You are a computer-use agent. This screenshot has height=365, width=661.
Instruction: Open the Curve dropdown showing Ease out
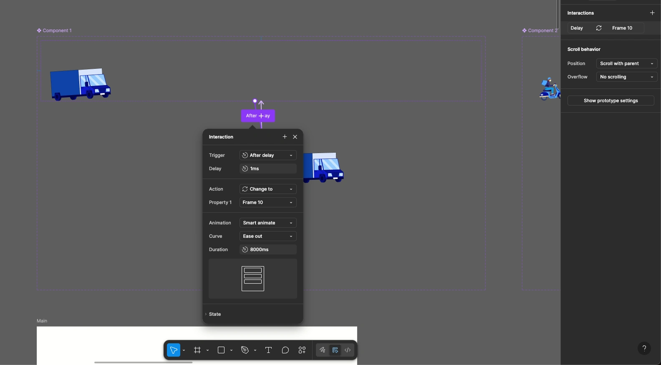(x=268, y=236)
